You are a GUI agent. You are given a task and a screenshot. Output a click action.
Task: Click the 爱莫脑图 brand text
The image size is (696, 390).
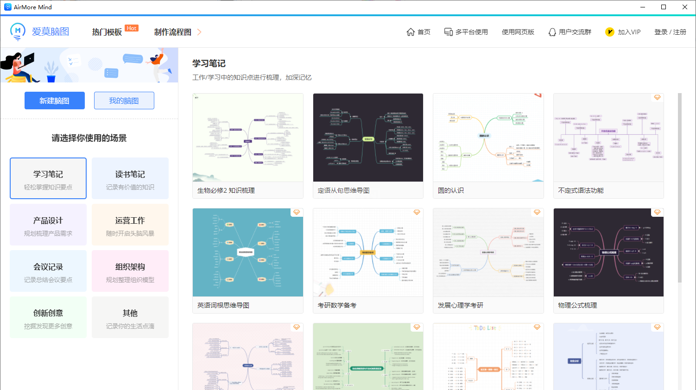(51, 31)
